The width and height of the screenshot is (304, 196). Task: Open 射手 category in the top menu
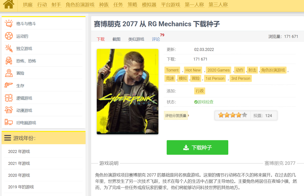point(56,5)
